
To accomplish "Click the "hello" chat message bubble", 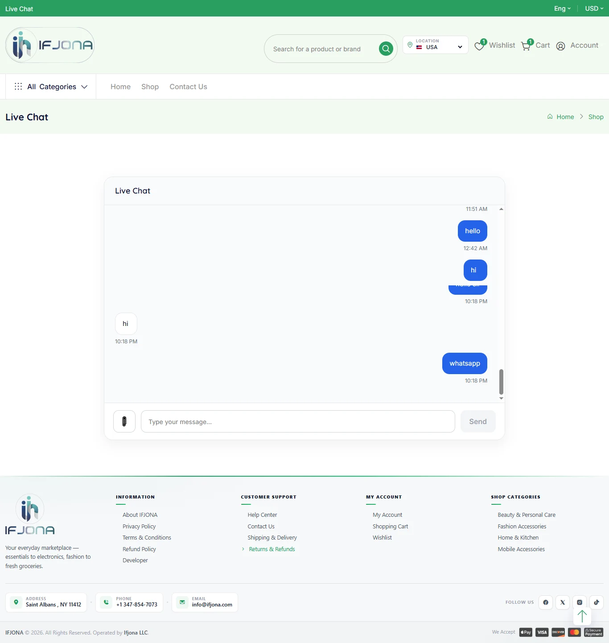I will 473,231.
